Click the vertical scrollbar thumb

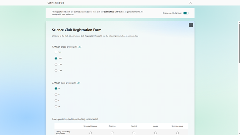click(x=239, y=43)
